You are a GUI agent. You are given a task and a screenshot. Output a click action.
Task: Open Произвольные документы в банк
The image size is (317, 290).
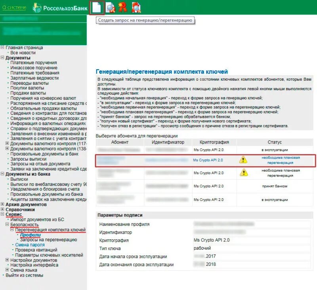coord(44,154)
